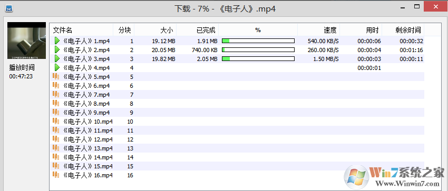Screen dimensions: 448x191
Task: Click the 已完成 column header
Action: (x=198, y=30)
